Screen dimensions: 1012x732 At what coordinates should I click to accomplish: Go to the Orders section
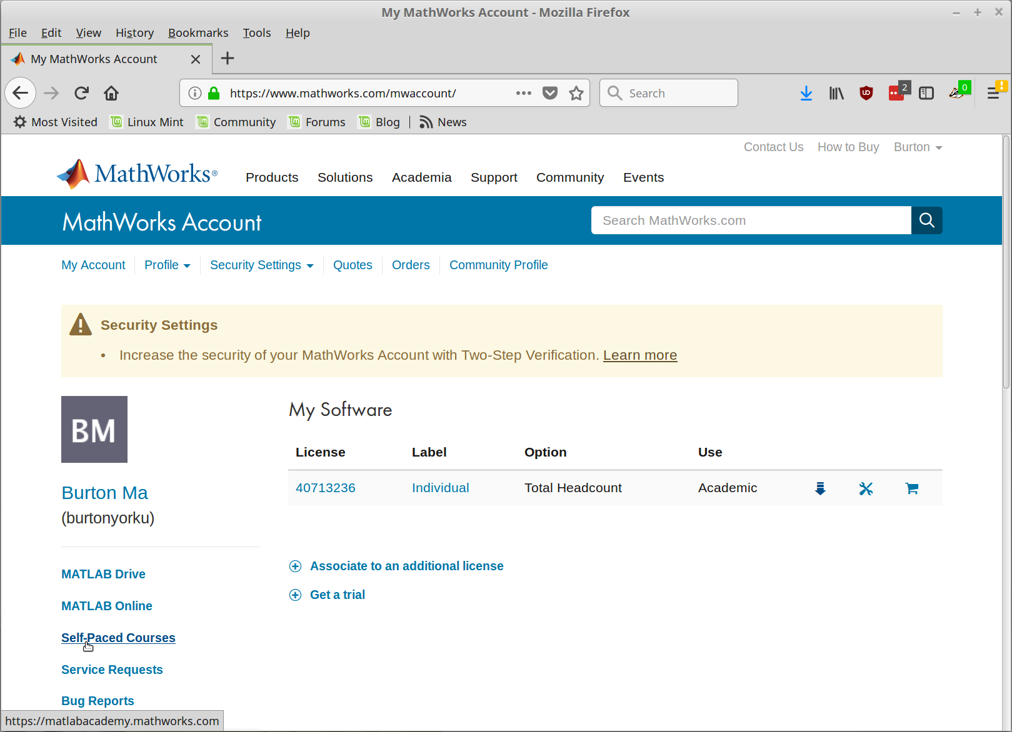pyautogui.click(x=411, y=265)
